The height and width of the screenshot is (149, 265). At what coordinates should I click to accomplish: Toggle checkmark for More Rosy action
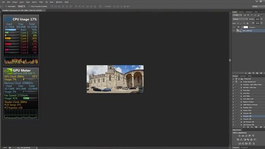click(x=234, y=90)
